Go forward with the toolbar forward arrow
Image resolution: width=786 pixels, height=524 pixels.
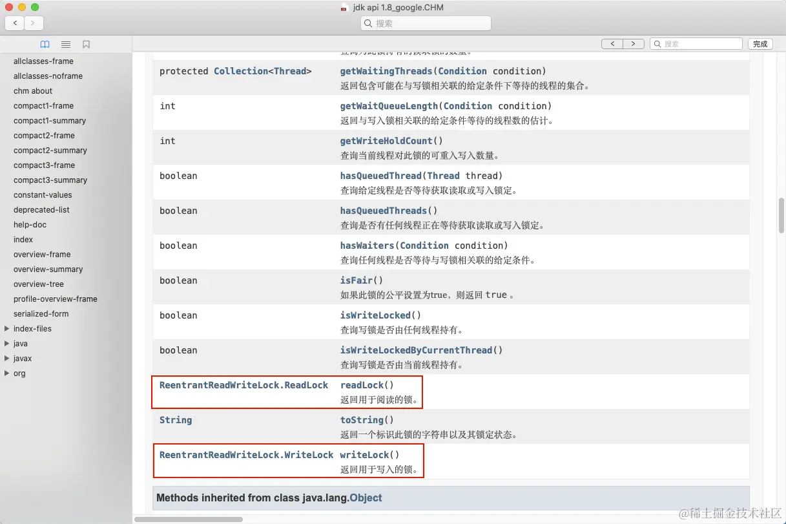pyautogui.click(x=34, y=23)
